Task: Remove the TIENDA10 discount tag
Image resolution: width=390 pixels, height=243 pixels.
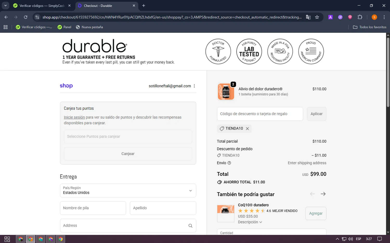Action: coord(247,128)
